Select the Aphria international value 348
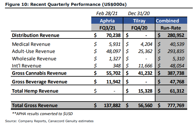 click(117, 66)
